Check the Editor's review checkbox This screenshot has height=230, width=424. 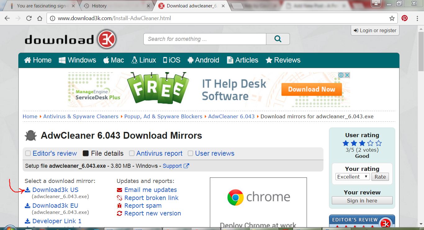(x=28, y=153)
